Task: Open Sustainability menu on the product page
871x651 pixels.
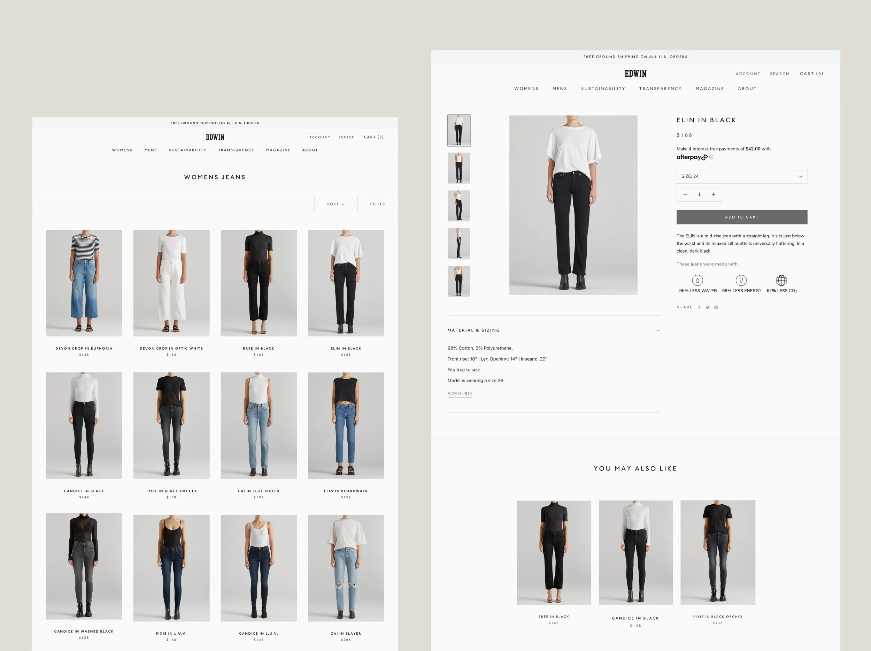Action: tap(603, 89)
